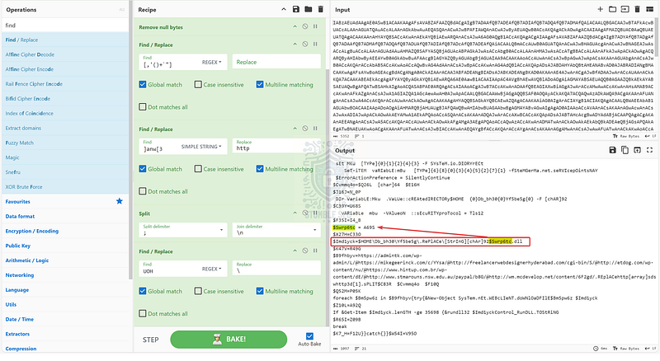Expand the Favourites category

tap(65, 202)
